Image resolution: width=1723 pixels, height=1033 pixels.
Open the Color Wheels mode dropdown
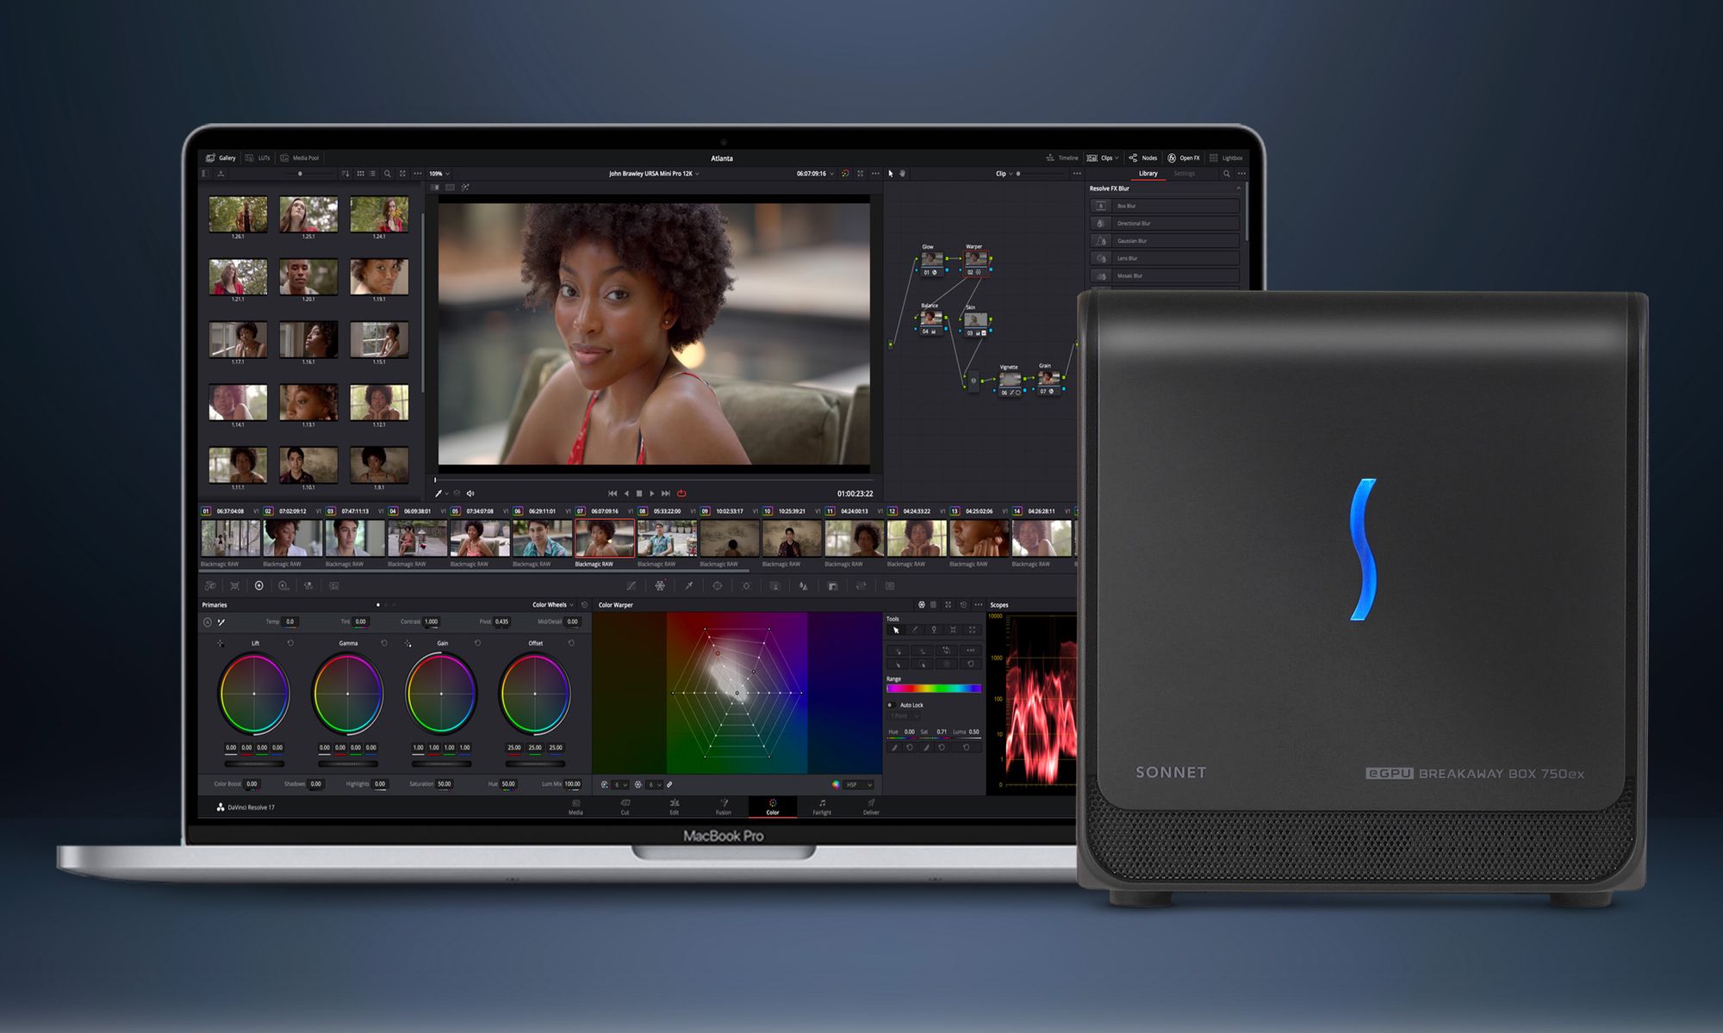(x=552, y=604)
